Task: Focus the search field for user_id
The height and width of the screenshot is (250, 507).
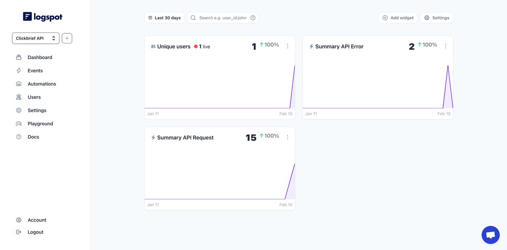Action: pyautogui.click(x=223, y=18)
